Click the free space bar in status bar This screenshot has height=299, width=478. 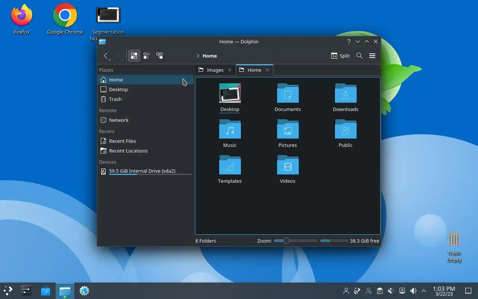[x=334, y=241]
